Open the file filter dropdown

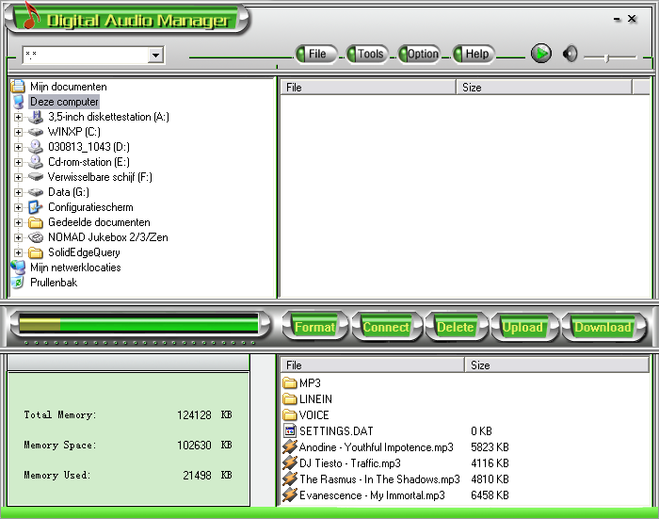(155, 57)
